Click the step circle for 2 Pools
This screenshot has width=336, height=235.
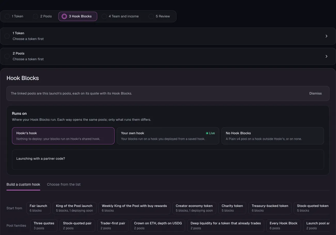click(x=36, y=16)
